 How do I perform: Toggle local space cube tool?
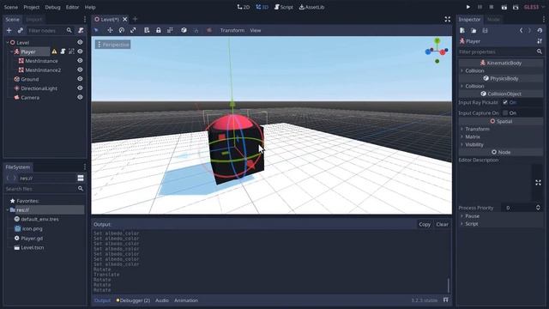point(184,31)
